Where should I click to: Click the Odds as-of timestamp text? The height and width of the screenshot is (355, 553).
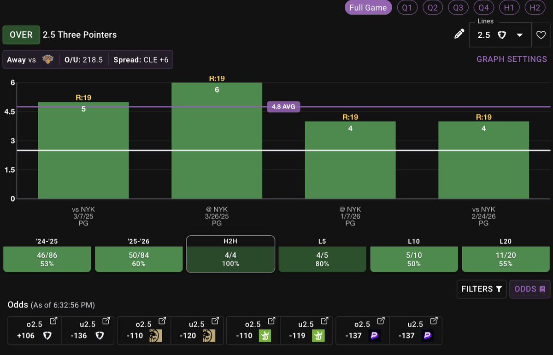pyautogui.click(x=63, y=305)
